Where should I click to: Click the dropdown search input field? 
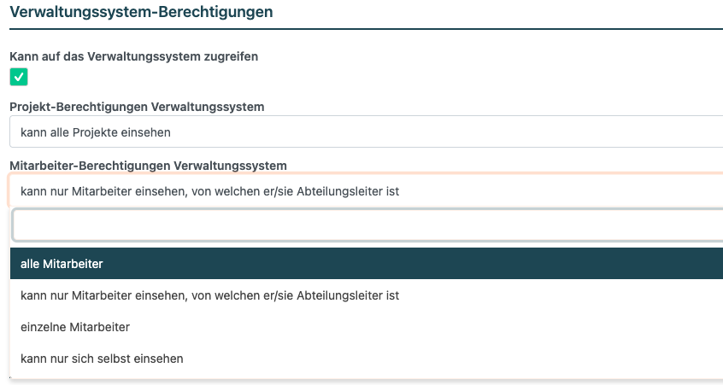coord(367,226)
